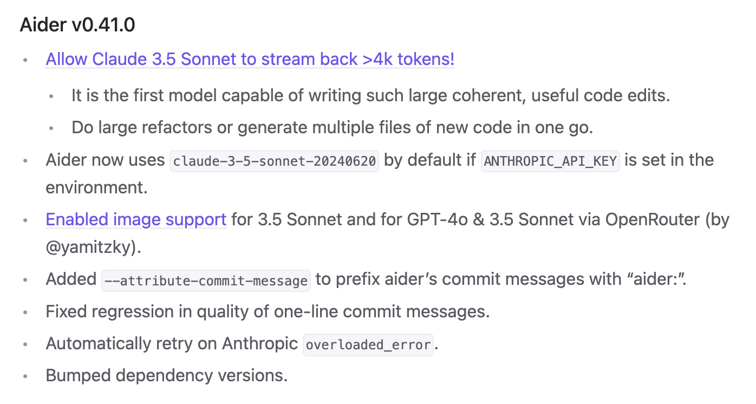Click the 'Aider now uses' text
Image resolution: width=756 pixels, height=404 pixels.
tap(105, 160)
